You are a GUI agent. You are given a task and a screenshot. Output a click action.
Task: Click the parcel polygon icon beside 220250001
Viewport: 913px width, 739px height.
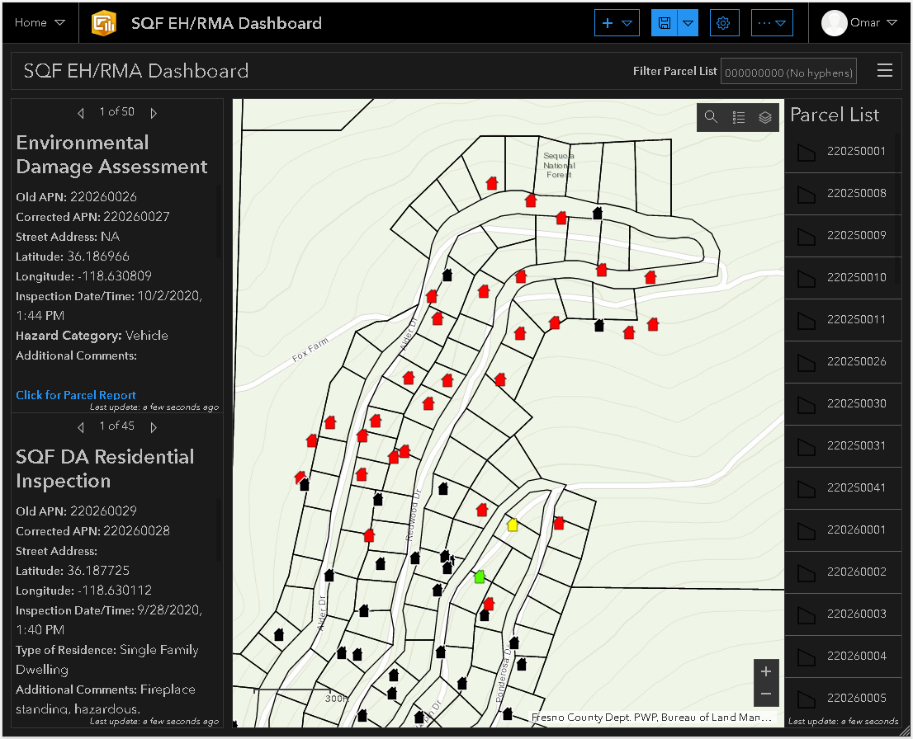(x=807, y=153)
